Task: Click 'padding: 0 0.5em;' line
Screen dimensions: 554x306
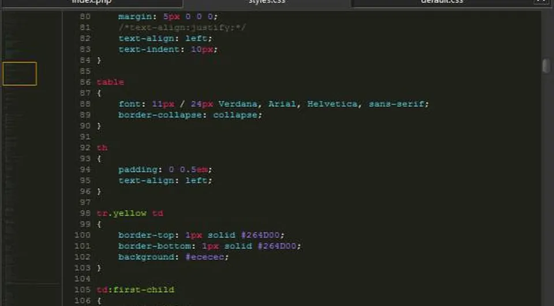Action: tap(165, 170)
